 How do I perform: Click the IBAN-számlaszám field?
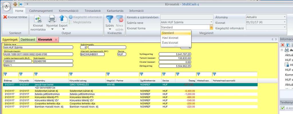click(38, 54)
